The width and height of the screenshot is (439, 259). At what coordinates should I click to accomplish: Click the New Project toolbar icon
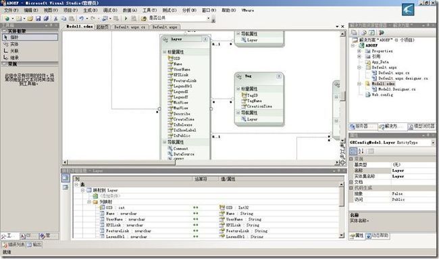click(x=7, y=18)
